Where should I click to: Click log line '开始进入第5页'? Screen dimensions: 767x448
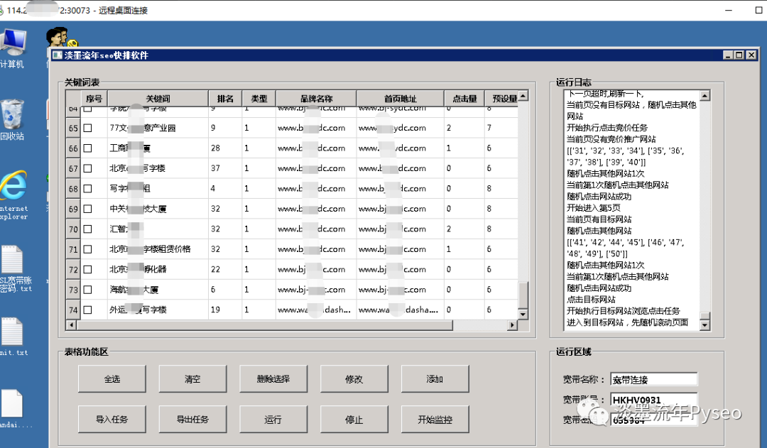pos(593,208)
